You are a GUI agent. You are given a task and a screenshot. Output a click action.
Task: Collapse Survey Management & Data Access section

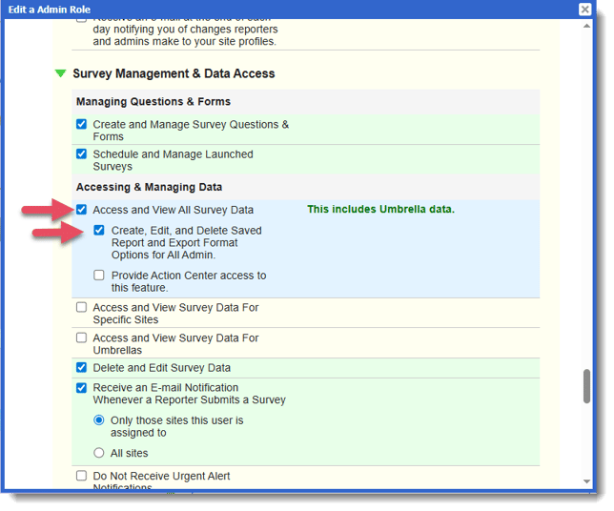click(61, 73)
